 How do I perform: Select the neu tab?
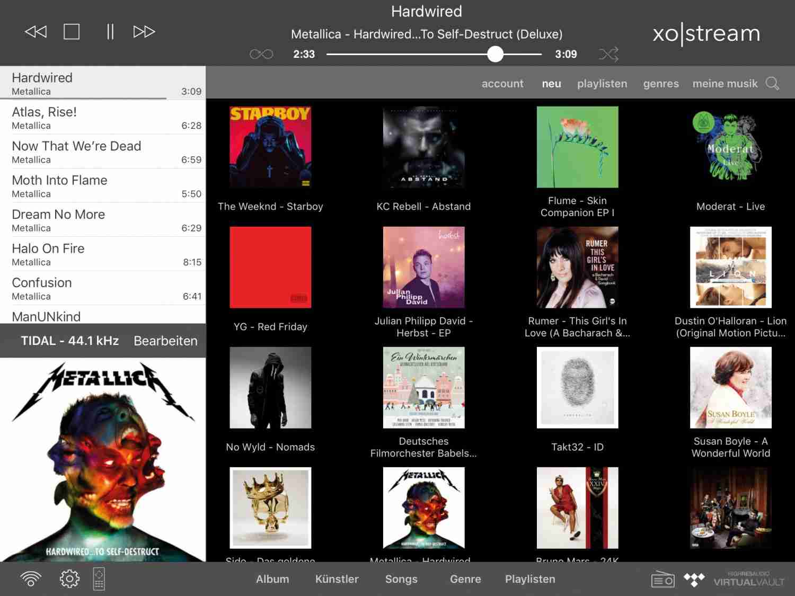point(551,84)
